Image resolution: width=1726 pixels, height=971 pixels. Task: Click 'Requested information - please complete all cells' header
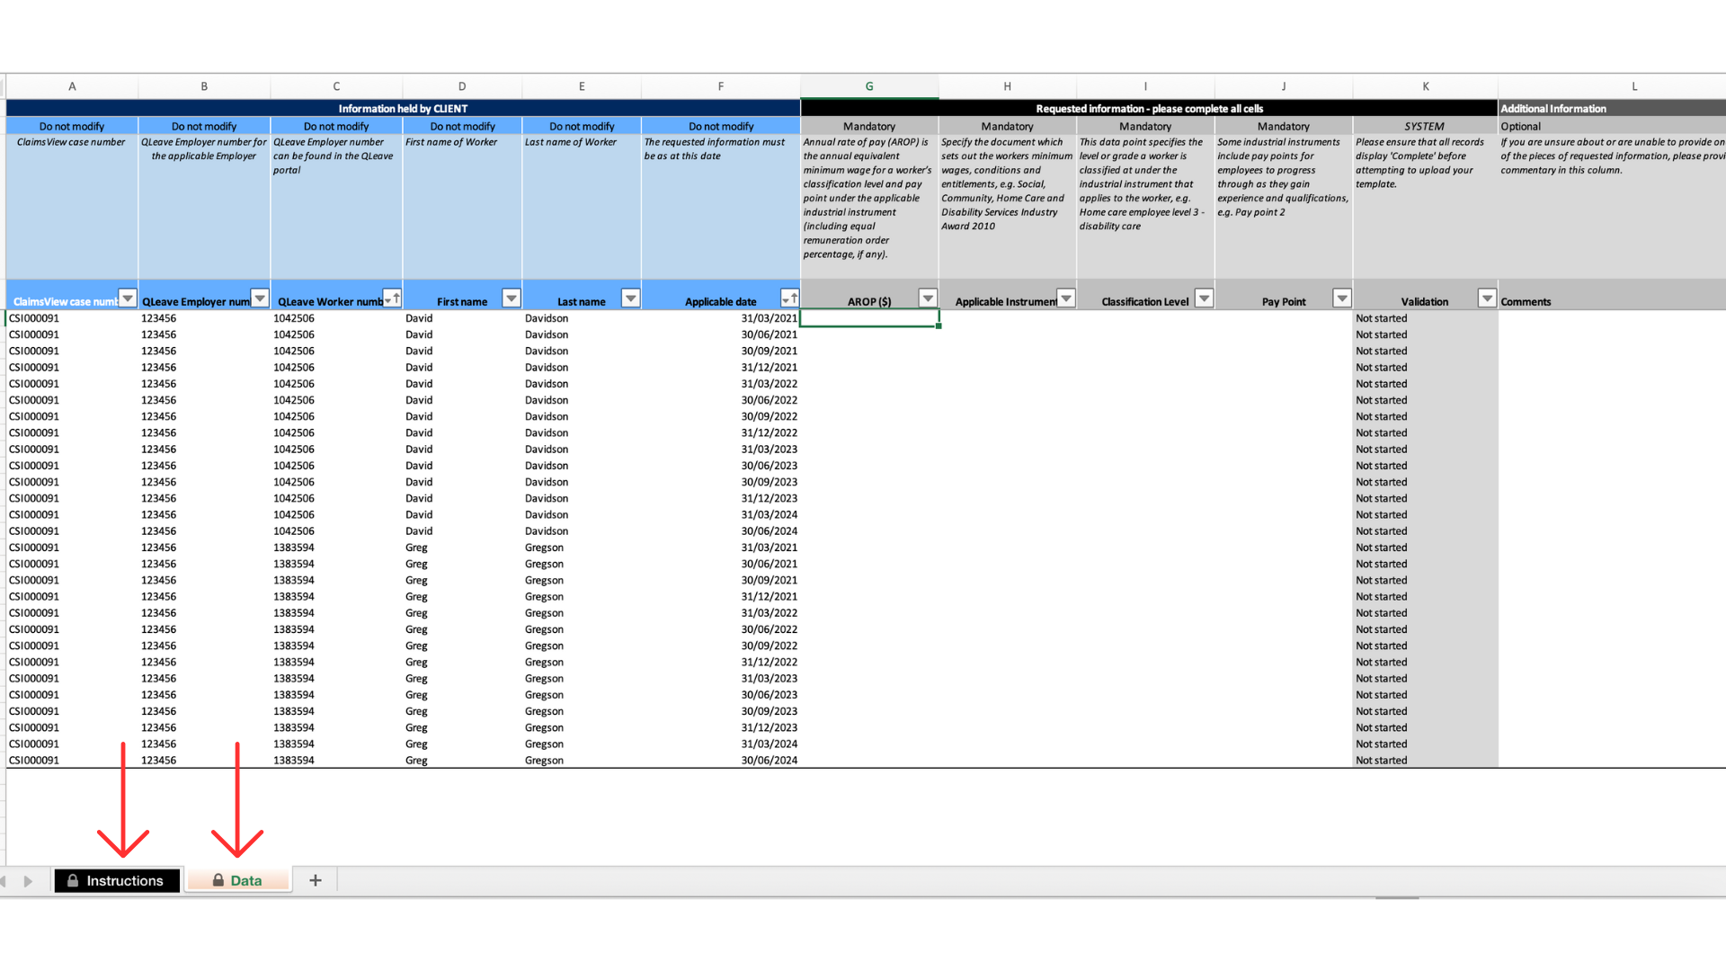tap(1149, 109)
